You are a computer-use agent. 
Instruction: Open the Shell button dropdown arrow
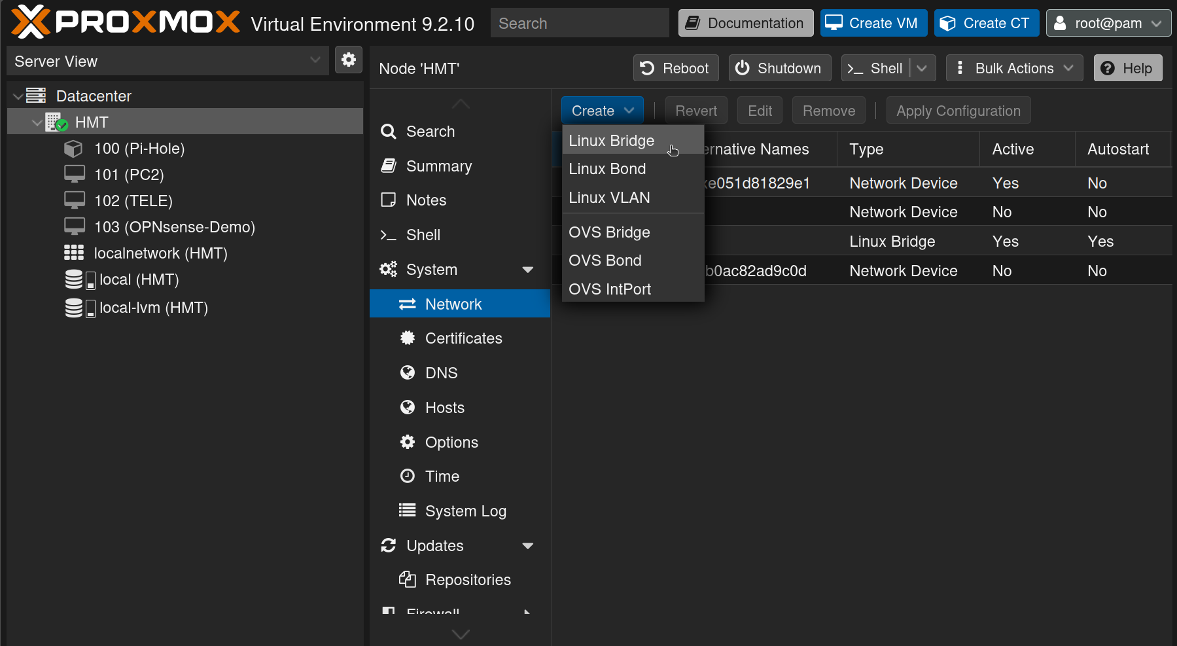pos(922,68)
